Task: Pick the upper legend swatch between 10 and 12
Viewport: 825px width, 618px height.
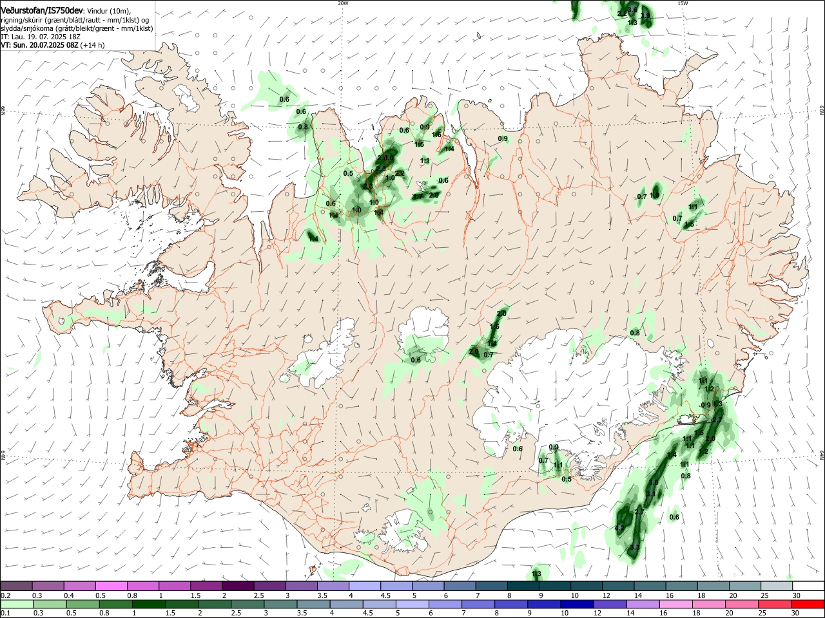Action: (585, 586)
